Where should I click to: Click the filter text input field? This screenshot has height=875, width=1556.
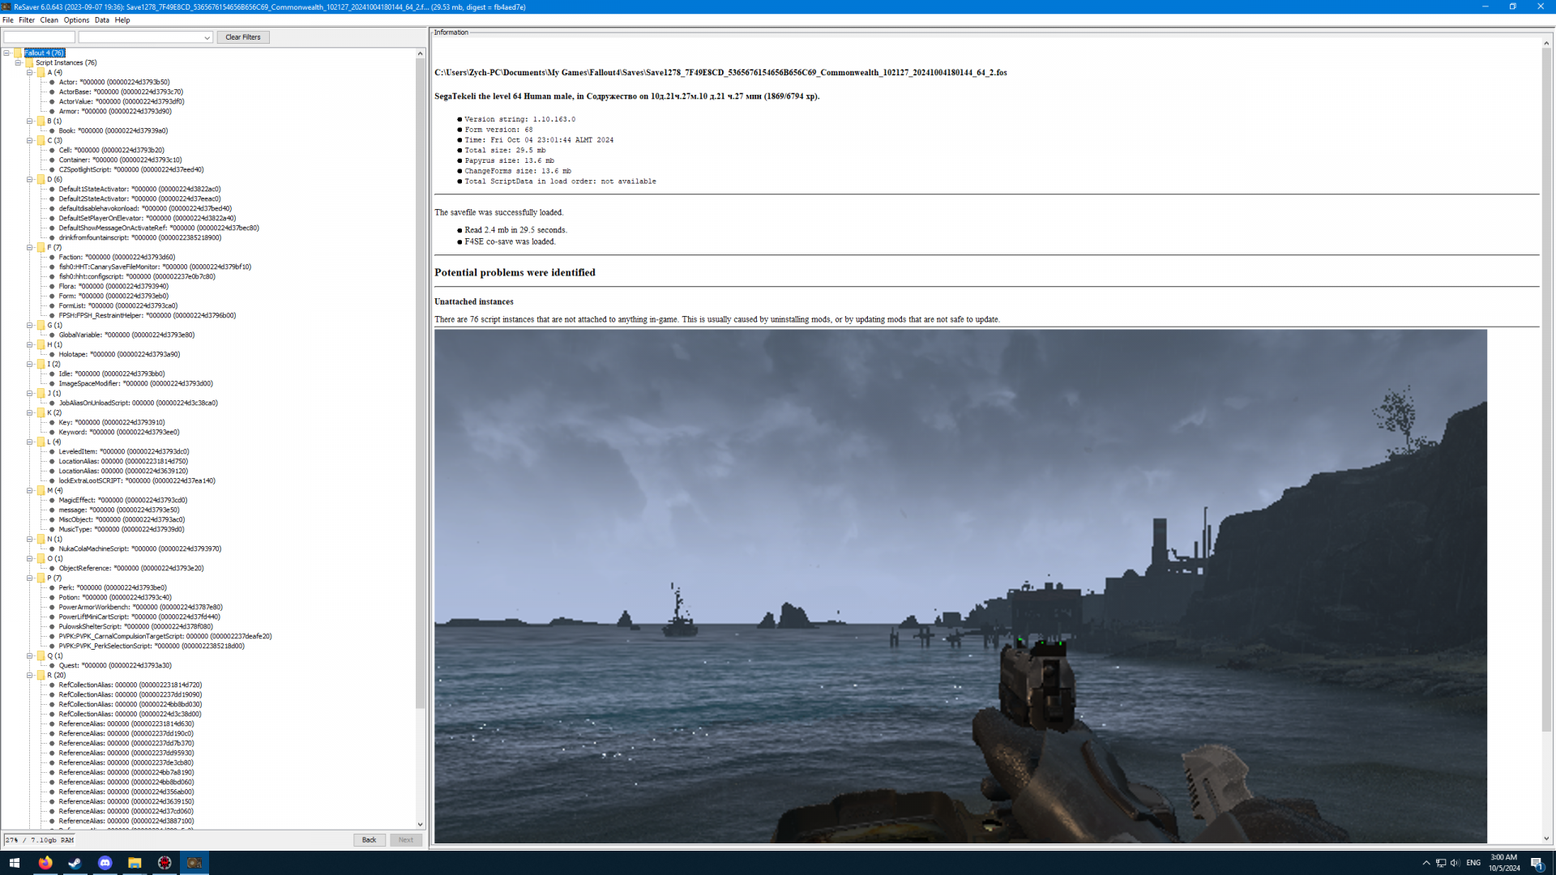click(39, 37)
